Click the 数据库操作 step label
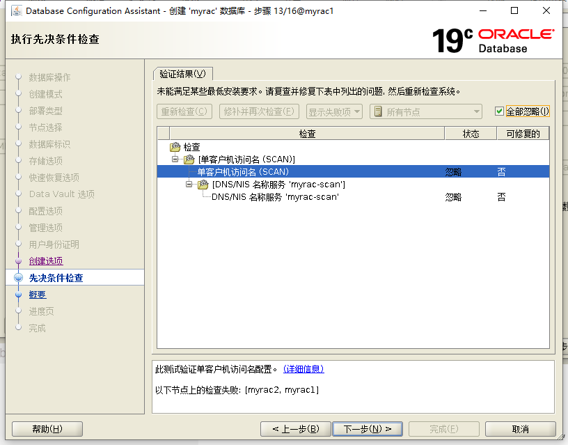 [49, 77]
